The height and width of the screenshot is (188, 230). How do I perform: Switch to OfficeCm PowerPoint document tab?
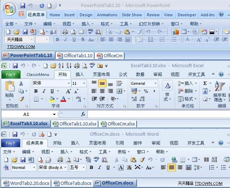(110, 56)
